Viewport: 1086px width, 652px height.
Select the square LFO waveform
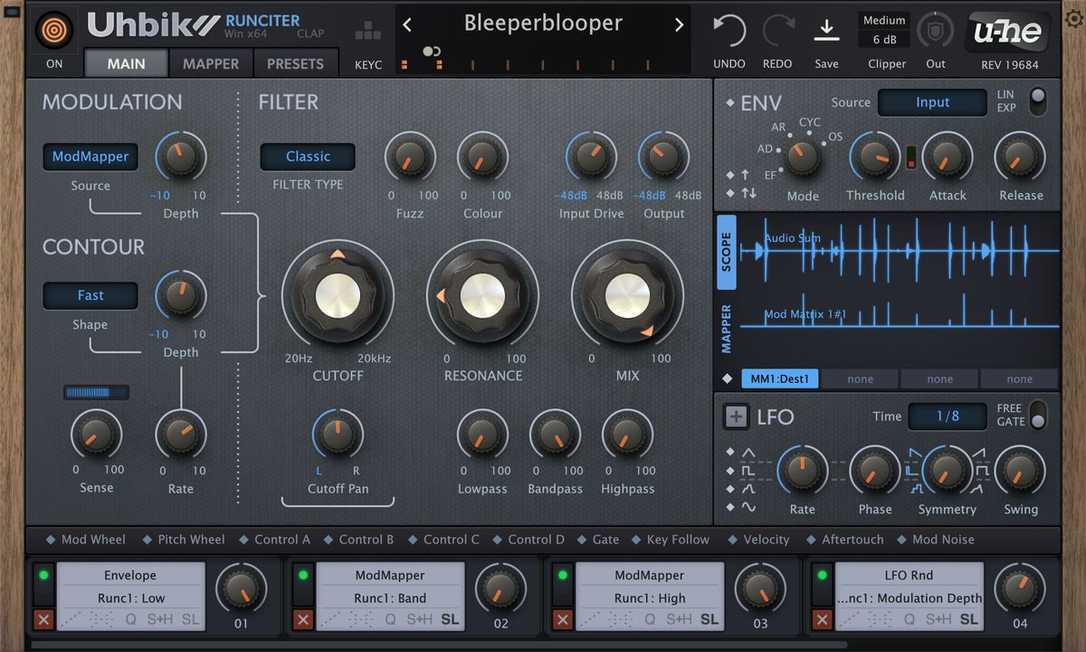click(748, 471)
